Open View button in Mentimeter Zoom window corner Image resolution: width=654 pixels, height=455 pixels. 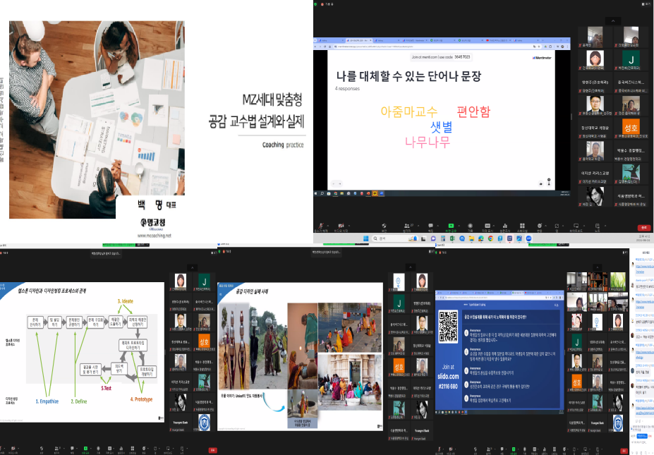(x=646, y=4)
